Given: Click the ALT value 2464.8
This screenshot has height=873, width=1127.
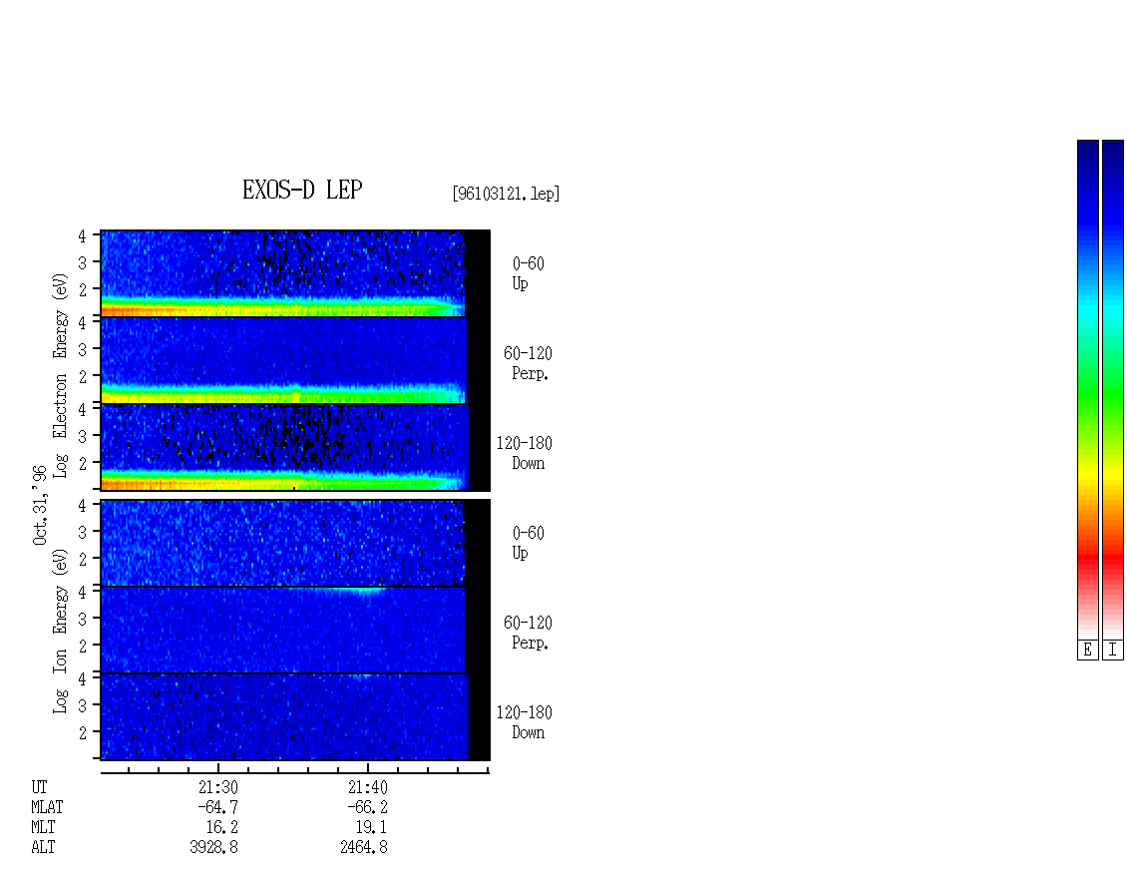Looking at the screenshot, I should point(364,848).
